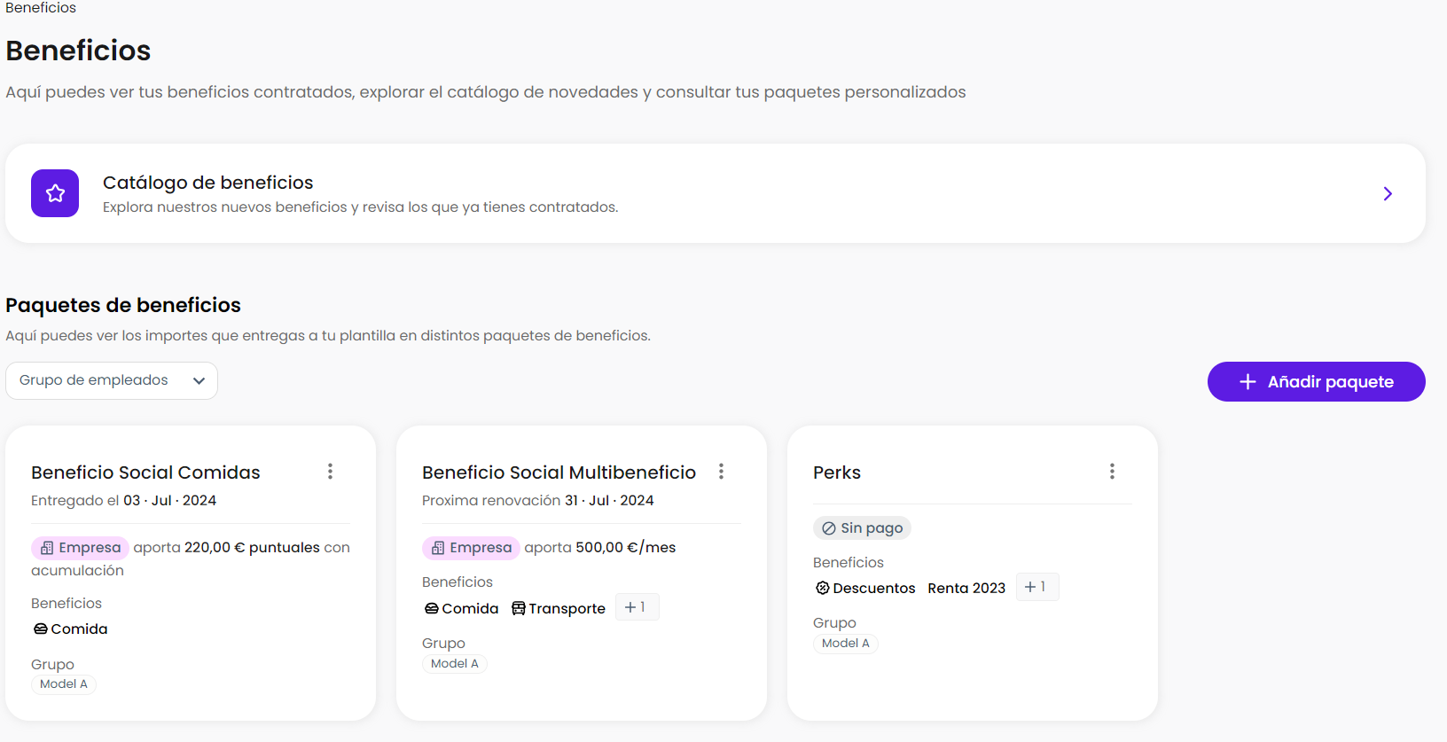The width and height of the screenshot is (1447, 742).
Task: Click the purple star Catálogo icon
Action: (55, 193)
